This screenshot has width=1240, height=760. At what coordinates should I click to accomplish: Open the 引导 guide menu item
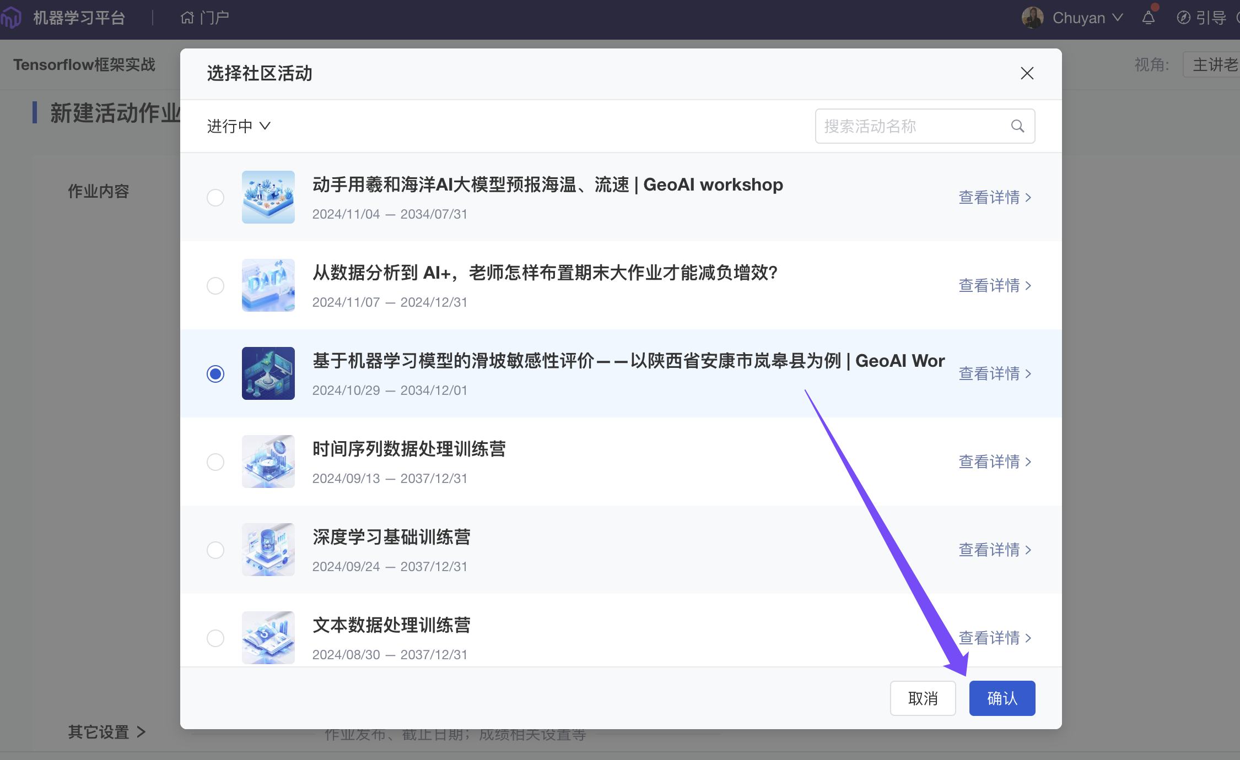pos(1211,18)
